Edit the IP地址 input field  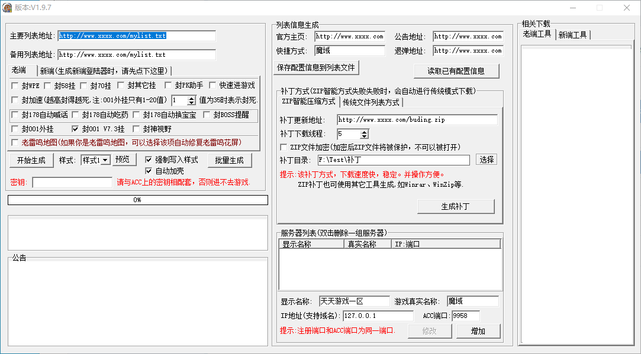click(x=378, y=316)
